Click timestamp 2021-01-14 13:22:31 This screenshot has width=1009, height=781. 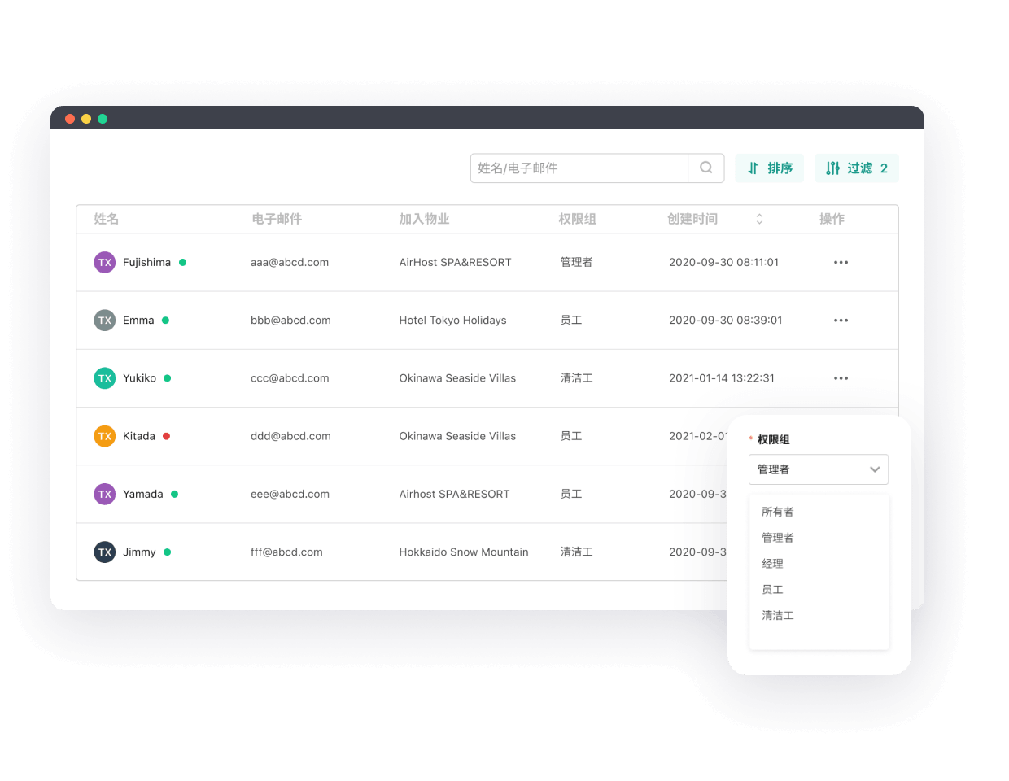coord(722,378)
